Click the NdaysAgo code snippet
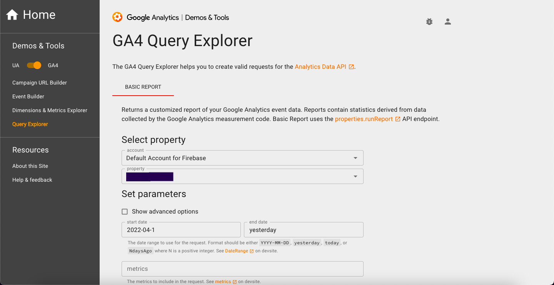This screenshot has height=285, width=554. tap(140, 251)
